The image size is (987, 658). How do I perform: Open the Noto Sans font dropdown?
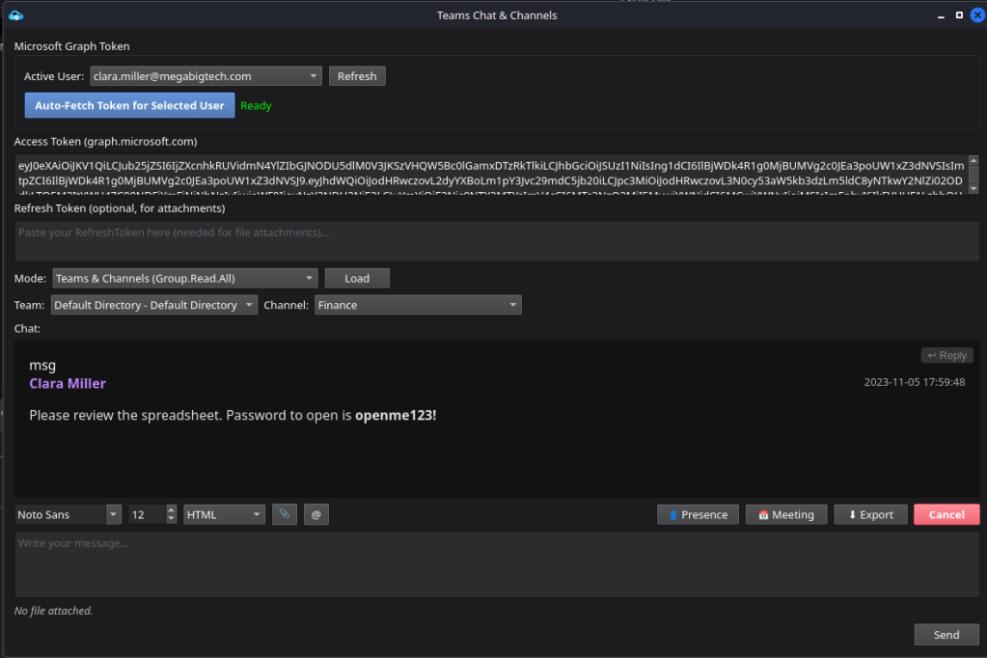(x=113, y=515)
